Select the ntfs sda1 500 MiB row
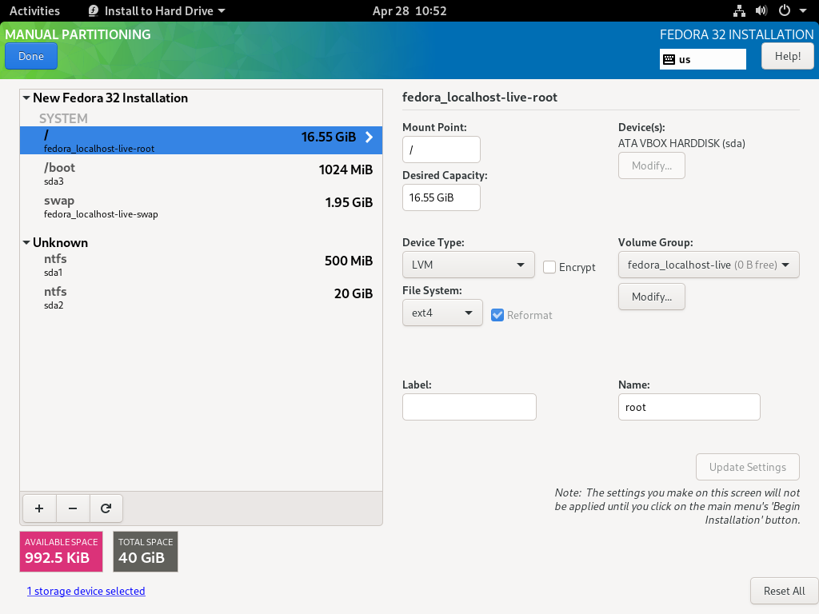Image resolution: width=819 pixels, height=614 pixels. pyautogui.click(x=201, y=265)
